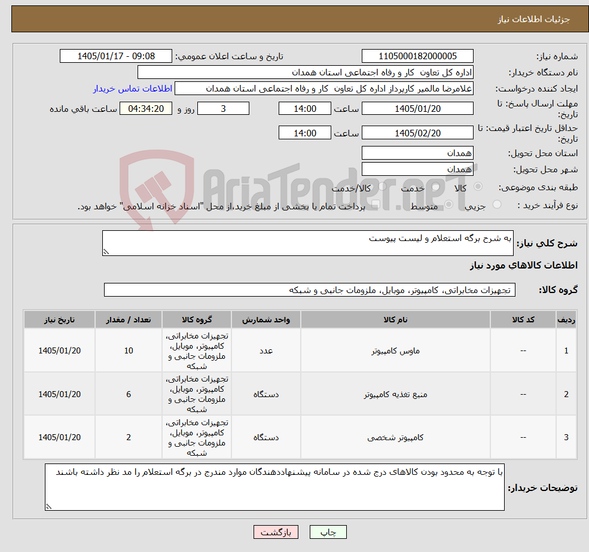Click the منبع تغذیه کامپیوتر item name
This screenshot has width=589, height=552.
(x=395, y=394)
